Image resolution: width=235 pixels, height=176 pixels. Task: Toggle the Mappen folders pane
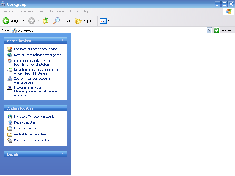pyautogui.click(x=78, y=21)
